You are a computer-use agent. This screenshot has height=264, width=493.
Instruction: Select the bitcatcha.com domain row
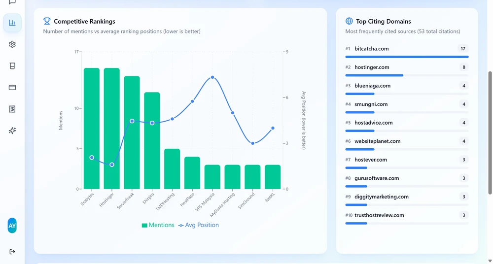(x=407, y=52)
